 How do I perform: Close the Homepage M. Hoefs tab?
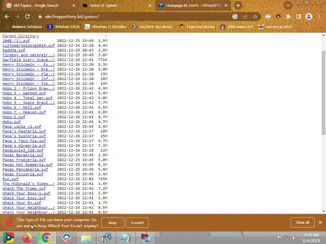tap(226, 6)
